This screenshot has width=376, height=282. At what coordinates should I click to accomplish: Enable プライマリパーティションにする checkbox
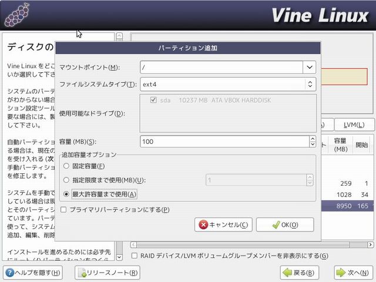[x=63, y=210]
